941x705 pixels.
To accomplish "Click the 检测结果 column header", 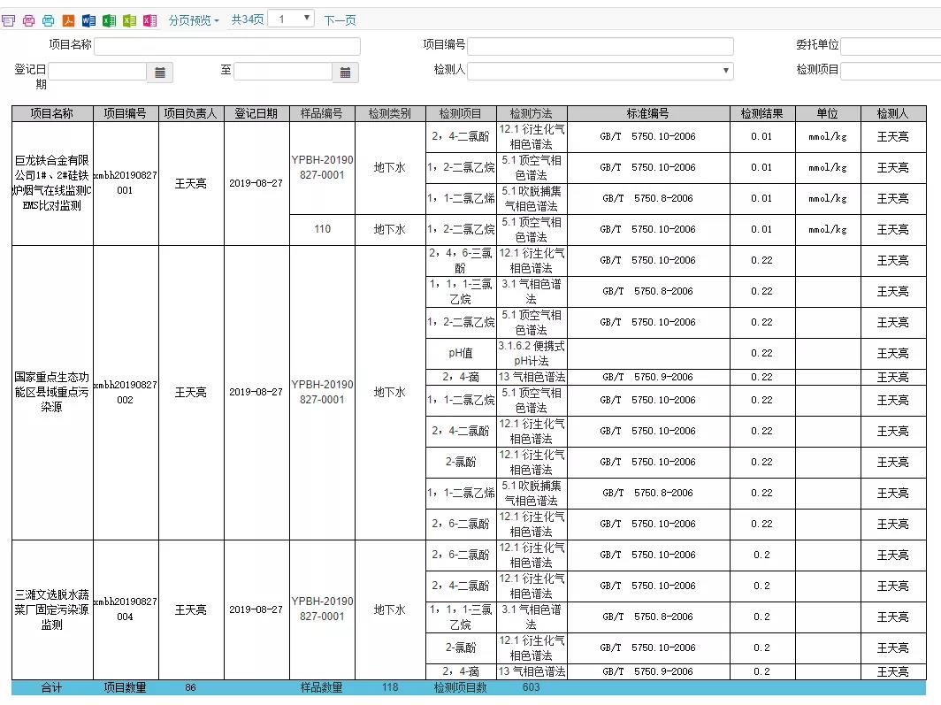I will point(762,114).
